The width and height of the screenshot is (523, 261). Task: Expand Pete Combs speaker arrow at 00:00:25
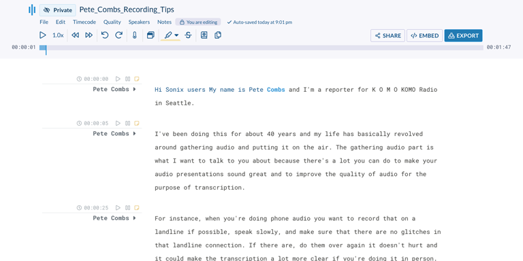(134, 218)
